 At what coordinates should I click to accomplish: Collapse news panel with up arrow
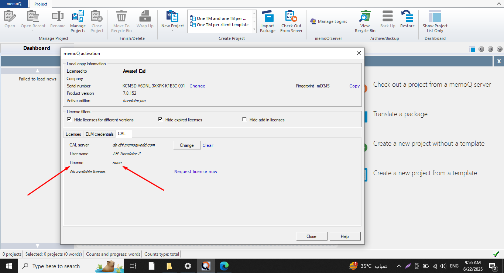pos(37,71)
